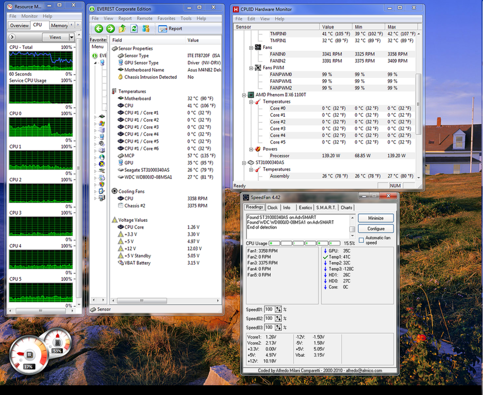Click the ST31000340AS hard drive icon in Hardware Monitor
Screen dimensions: 483x395
tap(251, 162)
